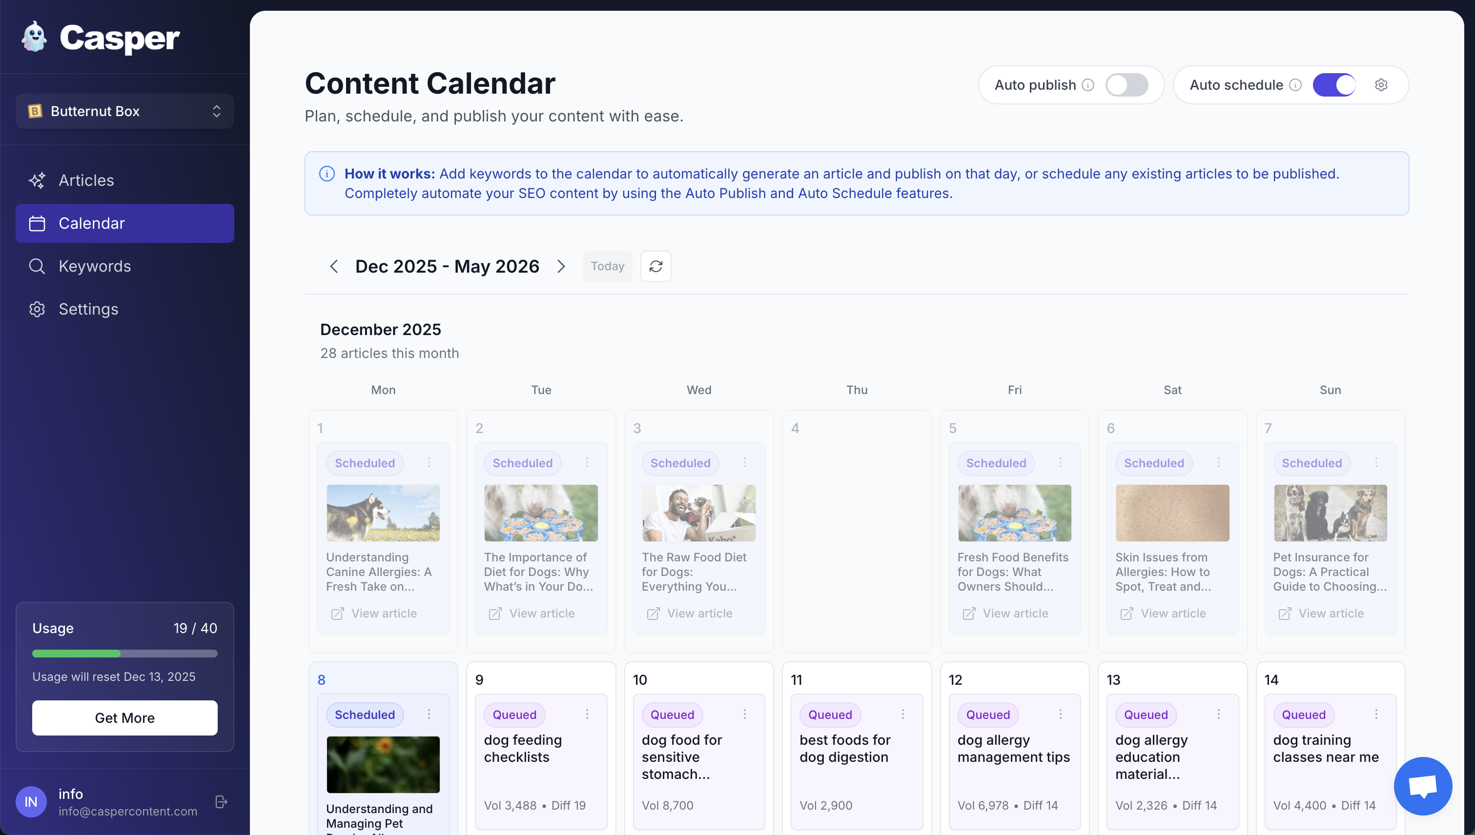Disable the Auto schedule toggle
The image size is (1475, 835).
(x=1334, y=84)
